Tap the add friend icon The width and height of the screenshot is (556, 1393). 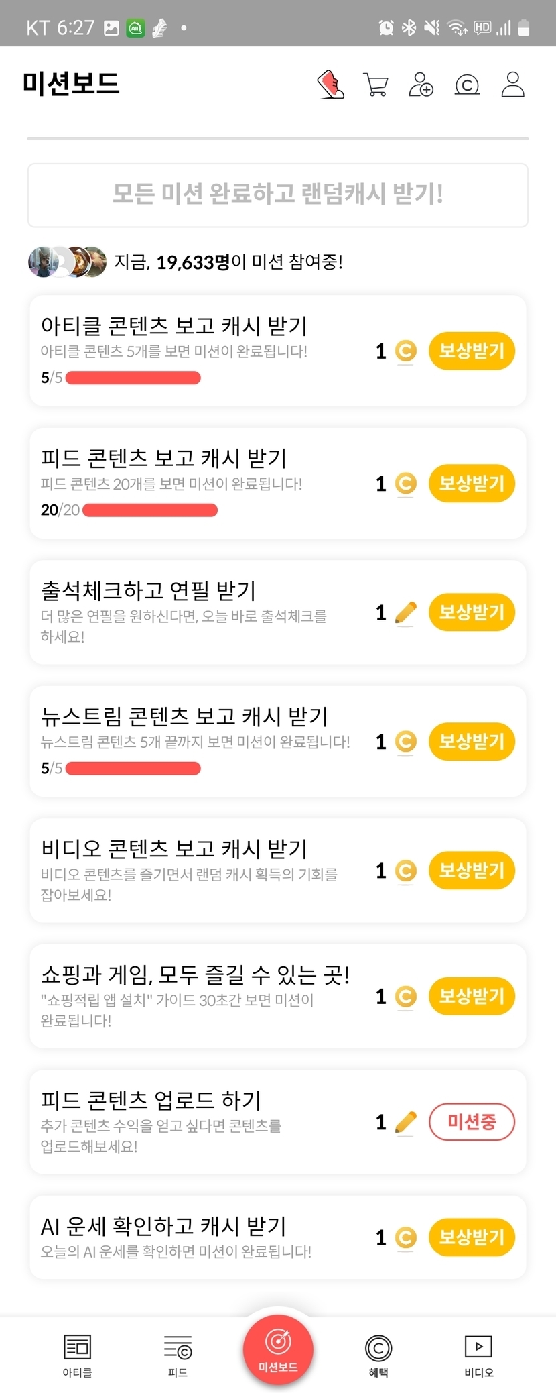coord(421,85)
